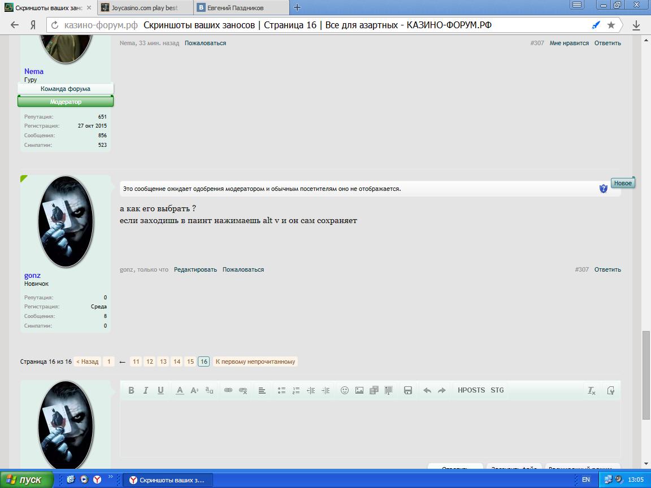Click the '< Назад' pagination button
651x488 pixels.
[87, 361]
